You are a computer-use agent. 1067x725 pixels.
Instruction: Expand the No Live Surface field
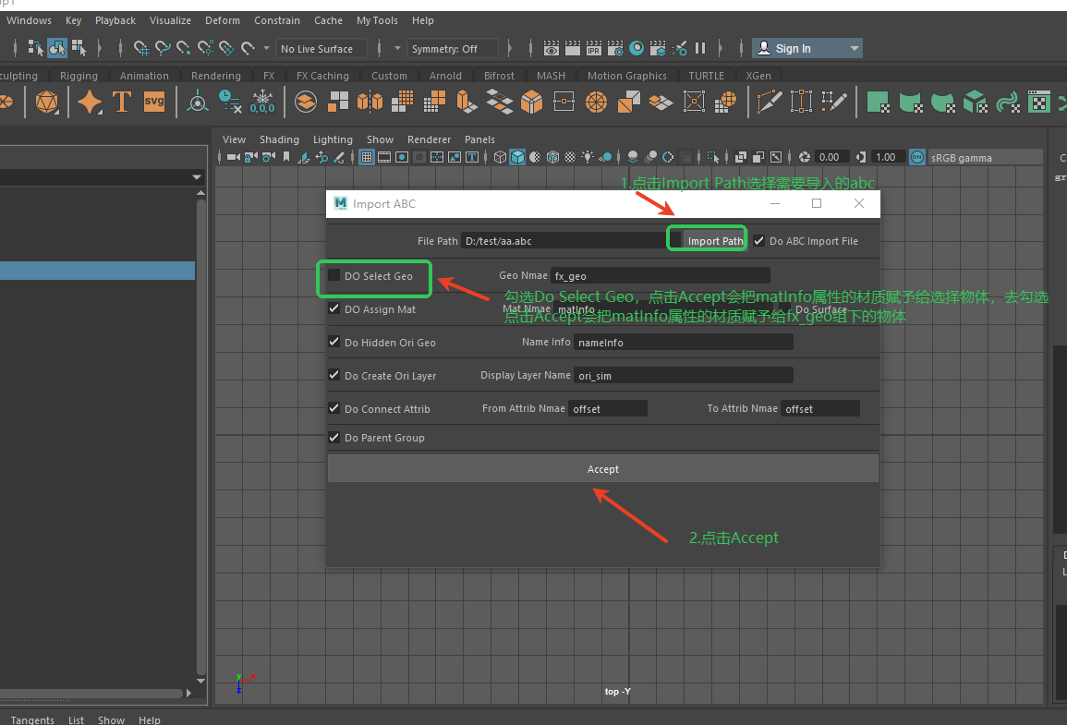(x=321, y=49)
